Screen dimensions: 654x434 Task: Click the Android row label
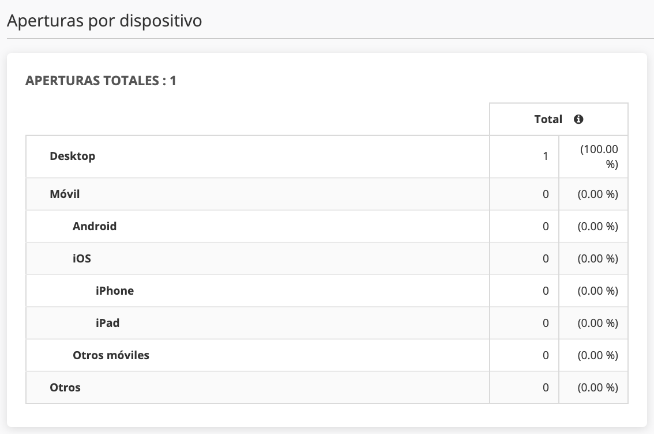click(95, 226)
